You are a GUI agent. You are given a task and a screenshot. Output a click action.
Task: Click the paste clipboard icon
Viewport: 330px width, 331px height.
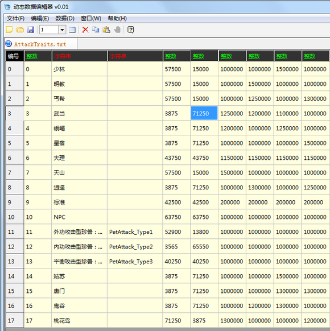[106, 30]
